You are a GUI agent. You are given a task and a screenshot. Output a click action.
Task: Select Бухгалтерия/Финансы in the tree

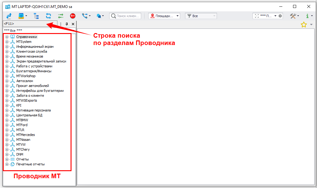34,71
